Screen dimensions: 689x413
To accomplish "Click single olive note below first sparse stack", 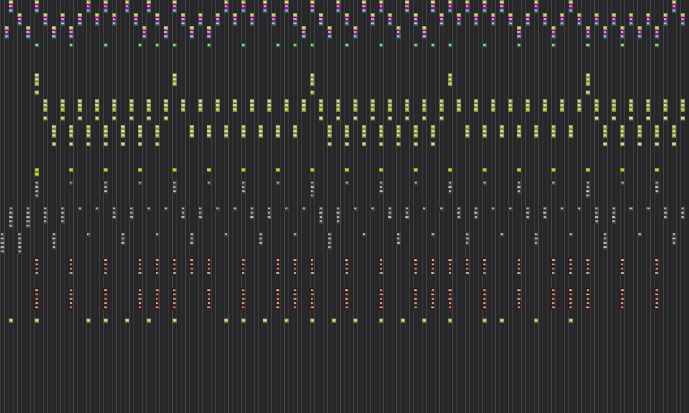I will tap(37, 92).
